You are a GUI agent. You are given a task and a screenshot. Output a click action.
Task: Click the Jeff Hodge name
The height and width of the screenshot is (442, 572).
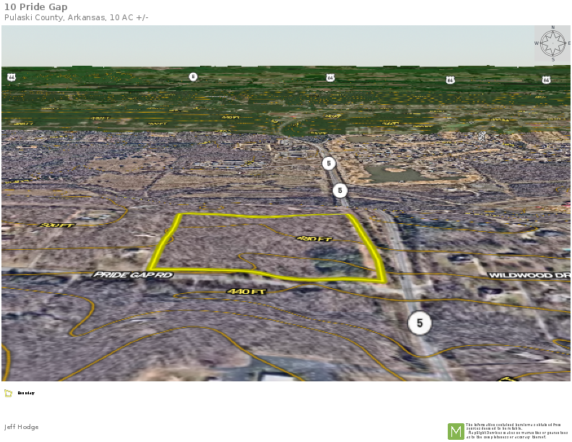[22, 427]
